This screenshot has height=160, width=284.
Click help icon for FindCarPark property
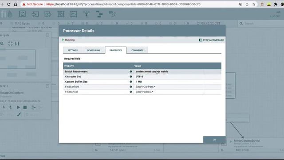[x=131, y=87]
